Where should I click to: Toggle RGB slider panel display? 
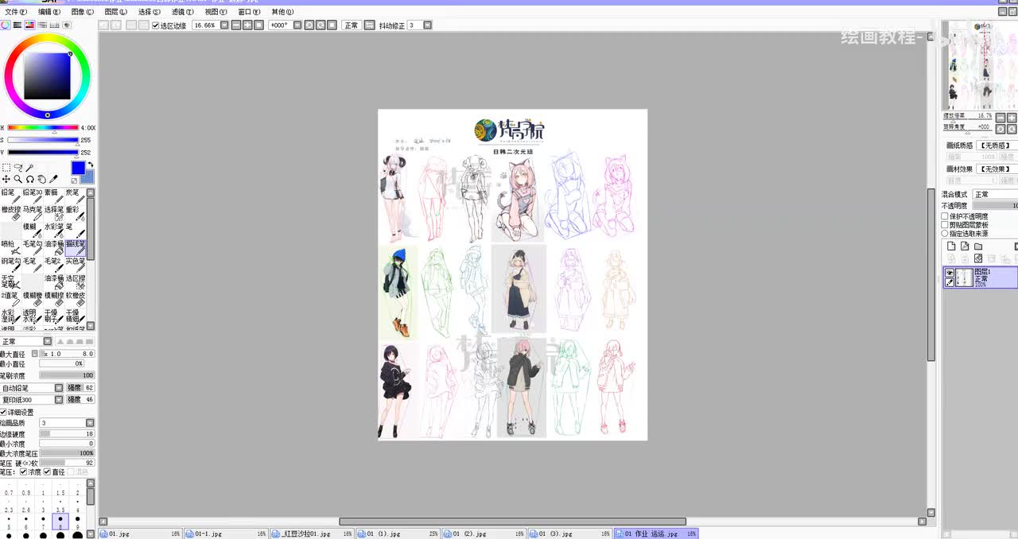(x=17, y=25)
